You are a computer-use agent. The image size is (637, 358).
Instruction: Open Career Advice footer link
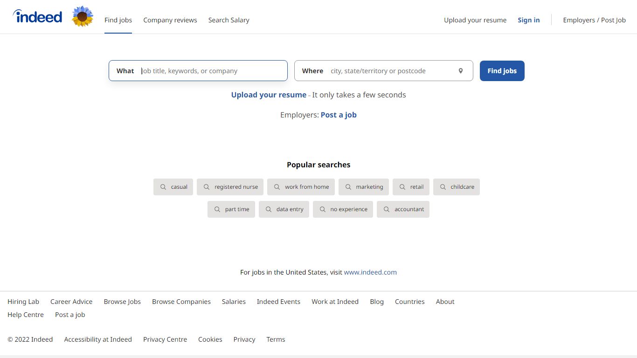pos(71,302)
